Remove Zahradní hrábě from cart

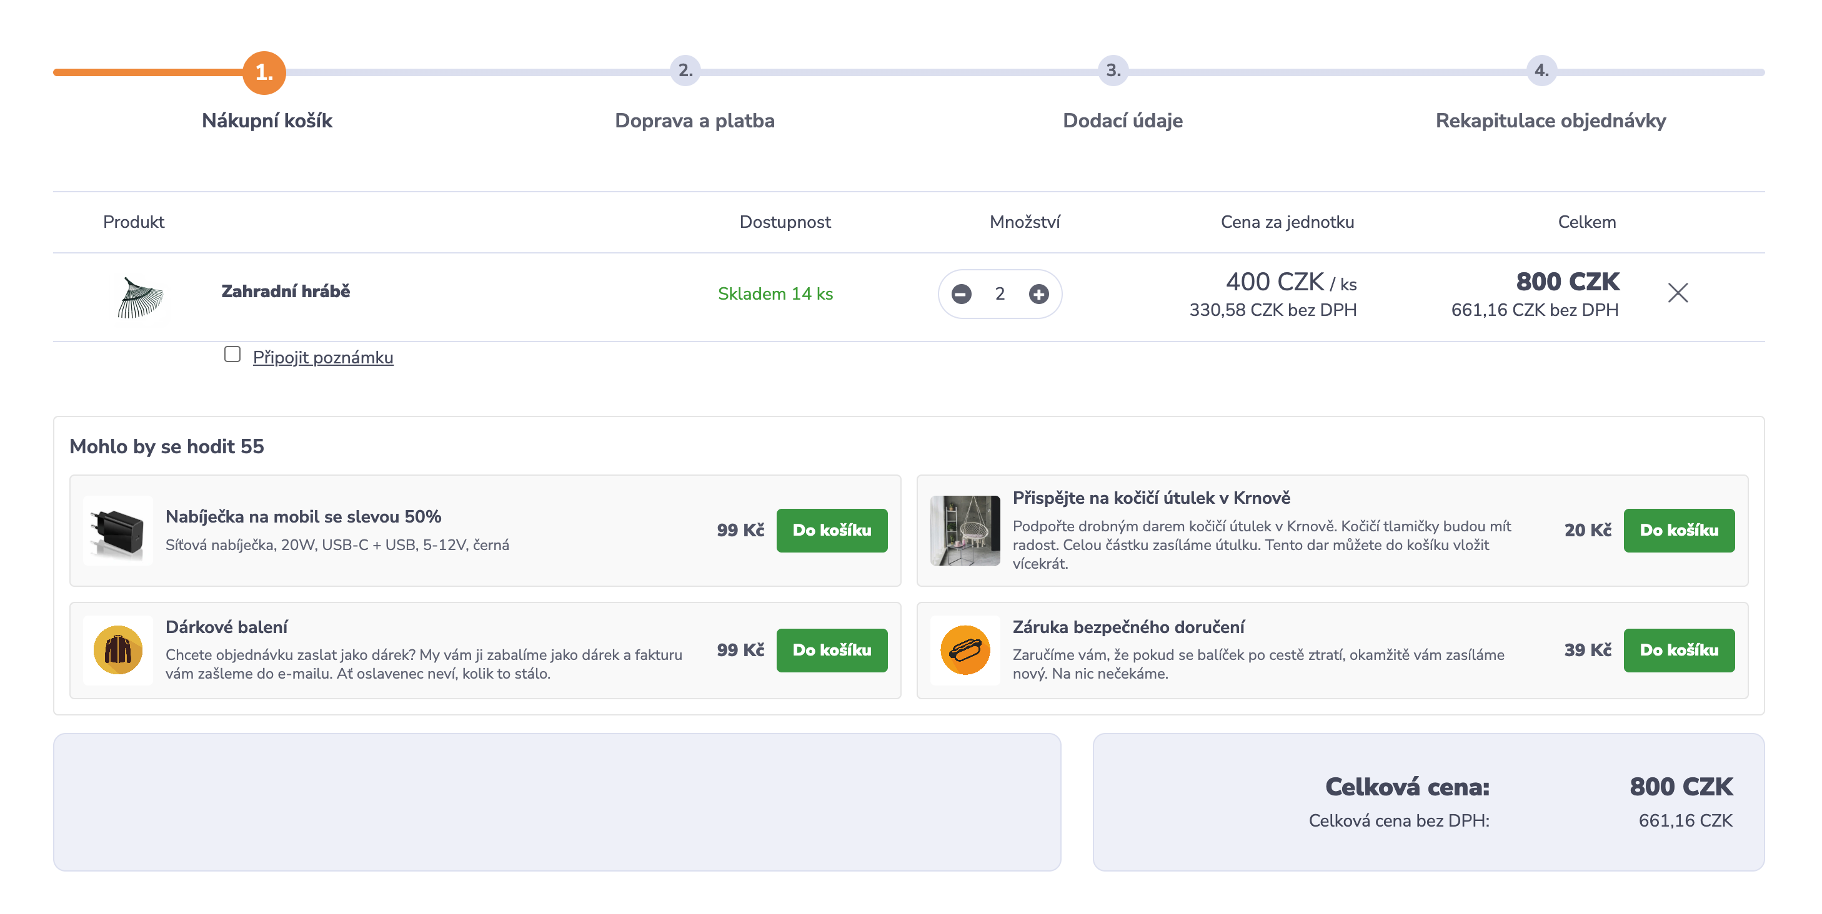pyautogui.click(x=1677, y=293)
